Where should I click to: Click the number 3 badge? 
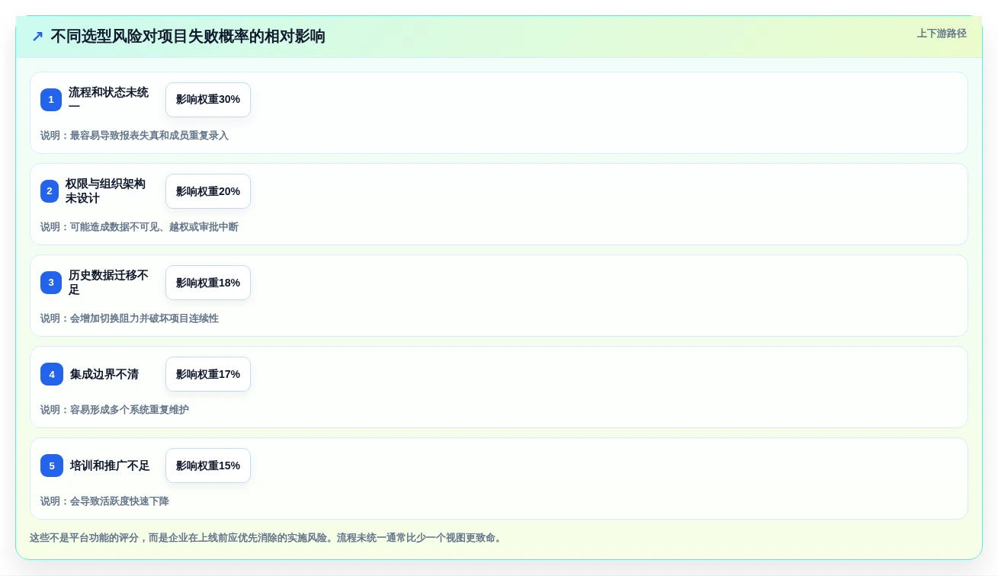point(51,283)
